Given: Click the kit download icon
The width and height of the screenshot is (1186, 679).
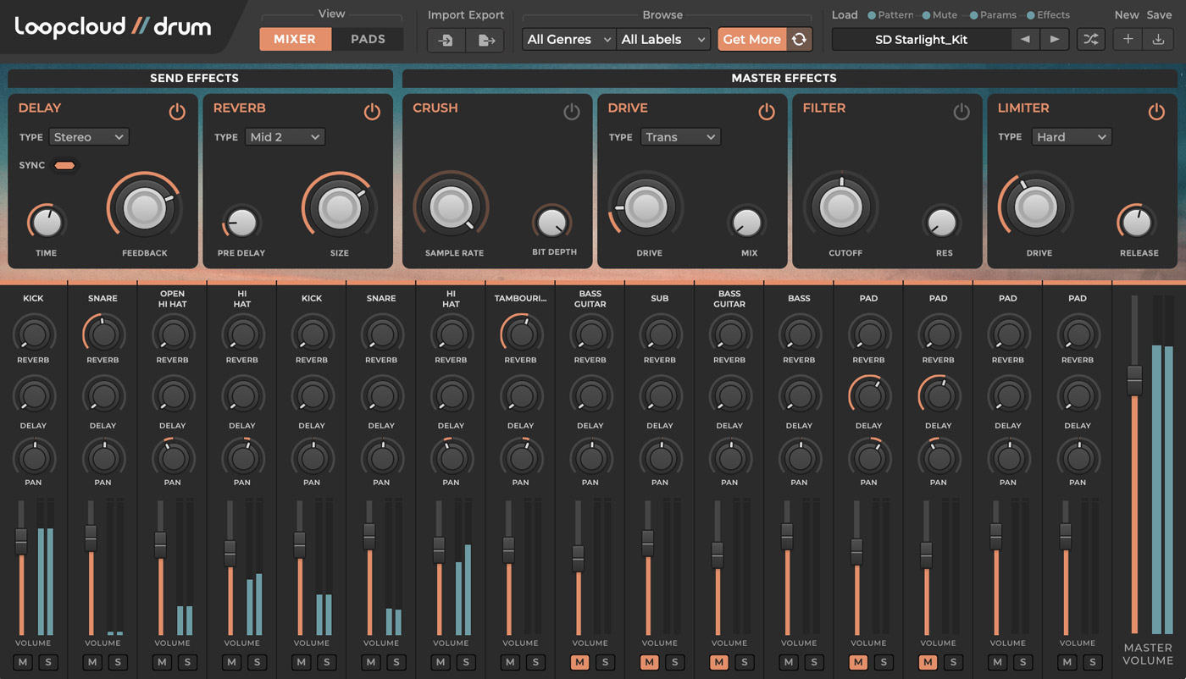Looking at the screenshot, I should (x=1158, y=39).
